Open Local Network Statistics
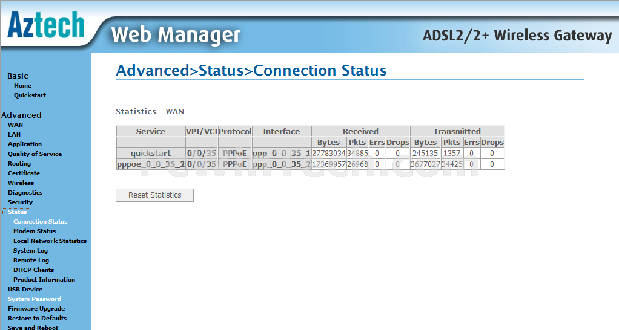The width and height of the screenshot is (619, 330). 50,241
